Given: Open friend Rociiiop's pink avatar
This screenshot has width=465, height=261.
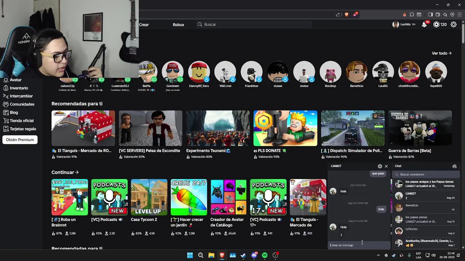Looking at the screenshot, I should point(331,72).
